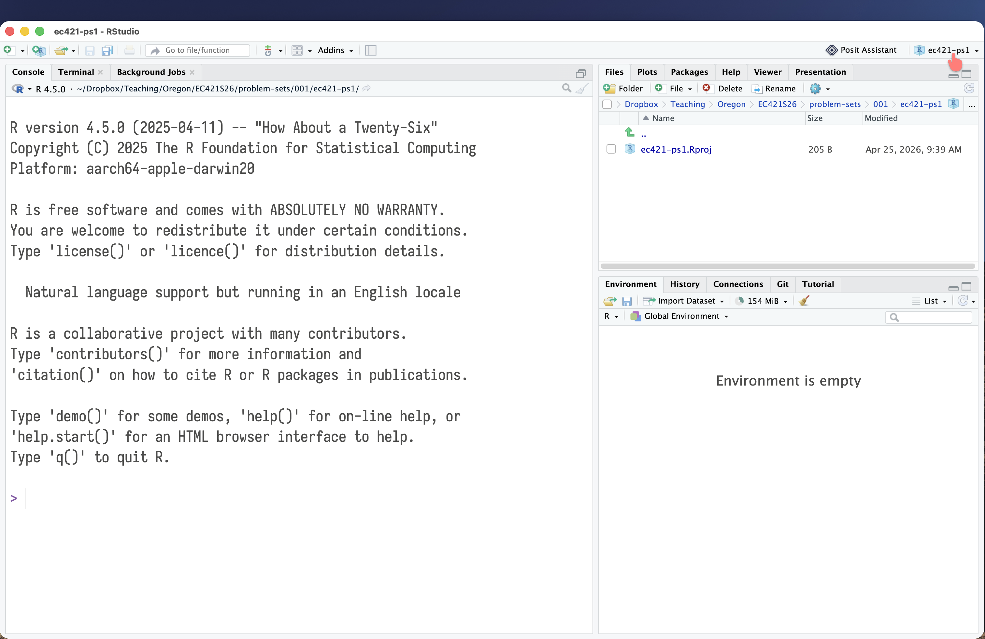Click the Save All documents icon
This screenshot has width=985, height=639.
click(x=107, y=50)
